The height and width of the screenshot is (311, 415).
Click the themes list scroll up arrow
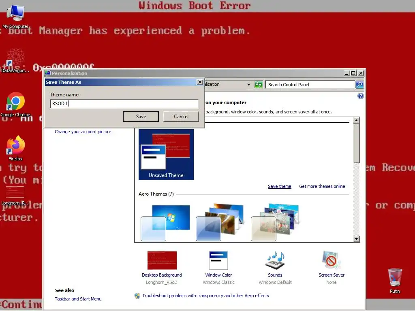pos(357,120)
